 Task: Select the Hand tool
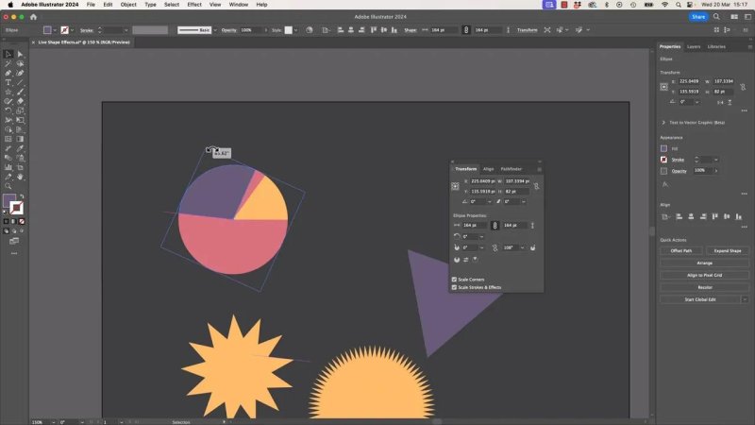point(20,177)
